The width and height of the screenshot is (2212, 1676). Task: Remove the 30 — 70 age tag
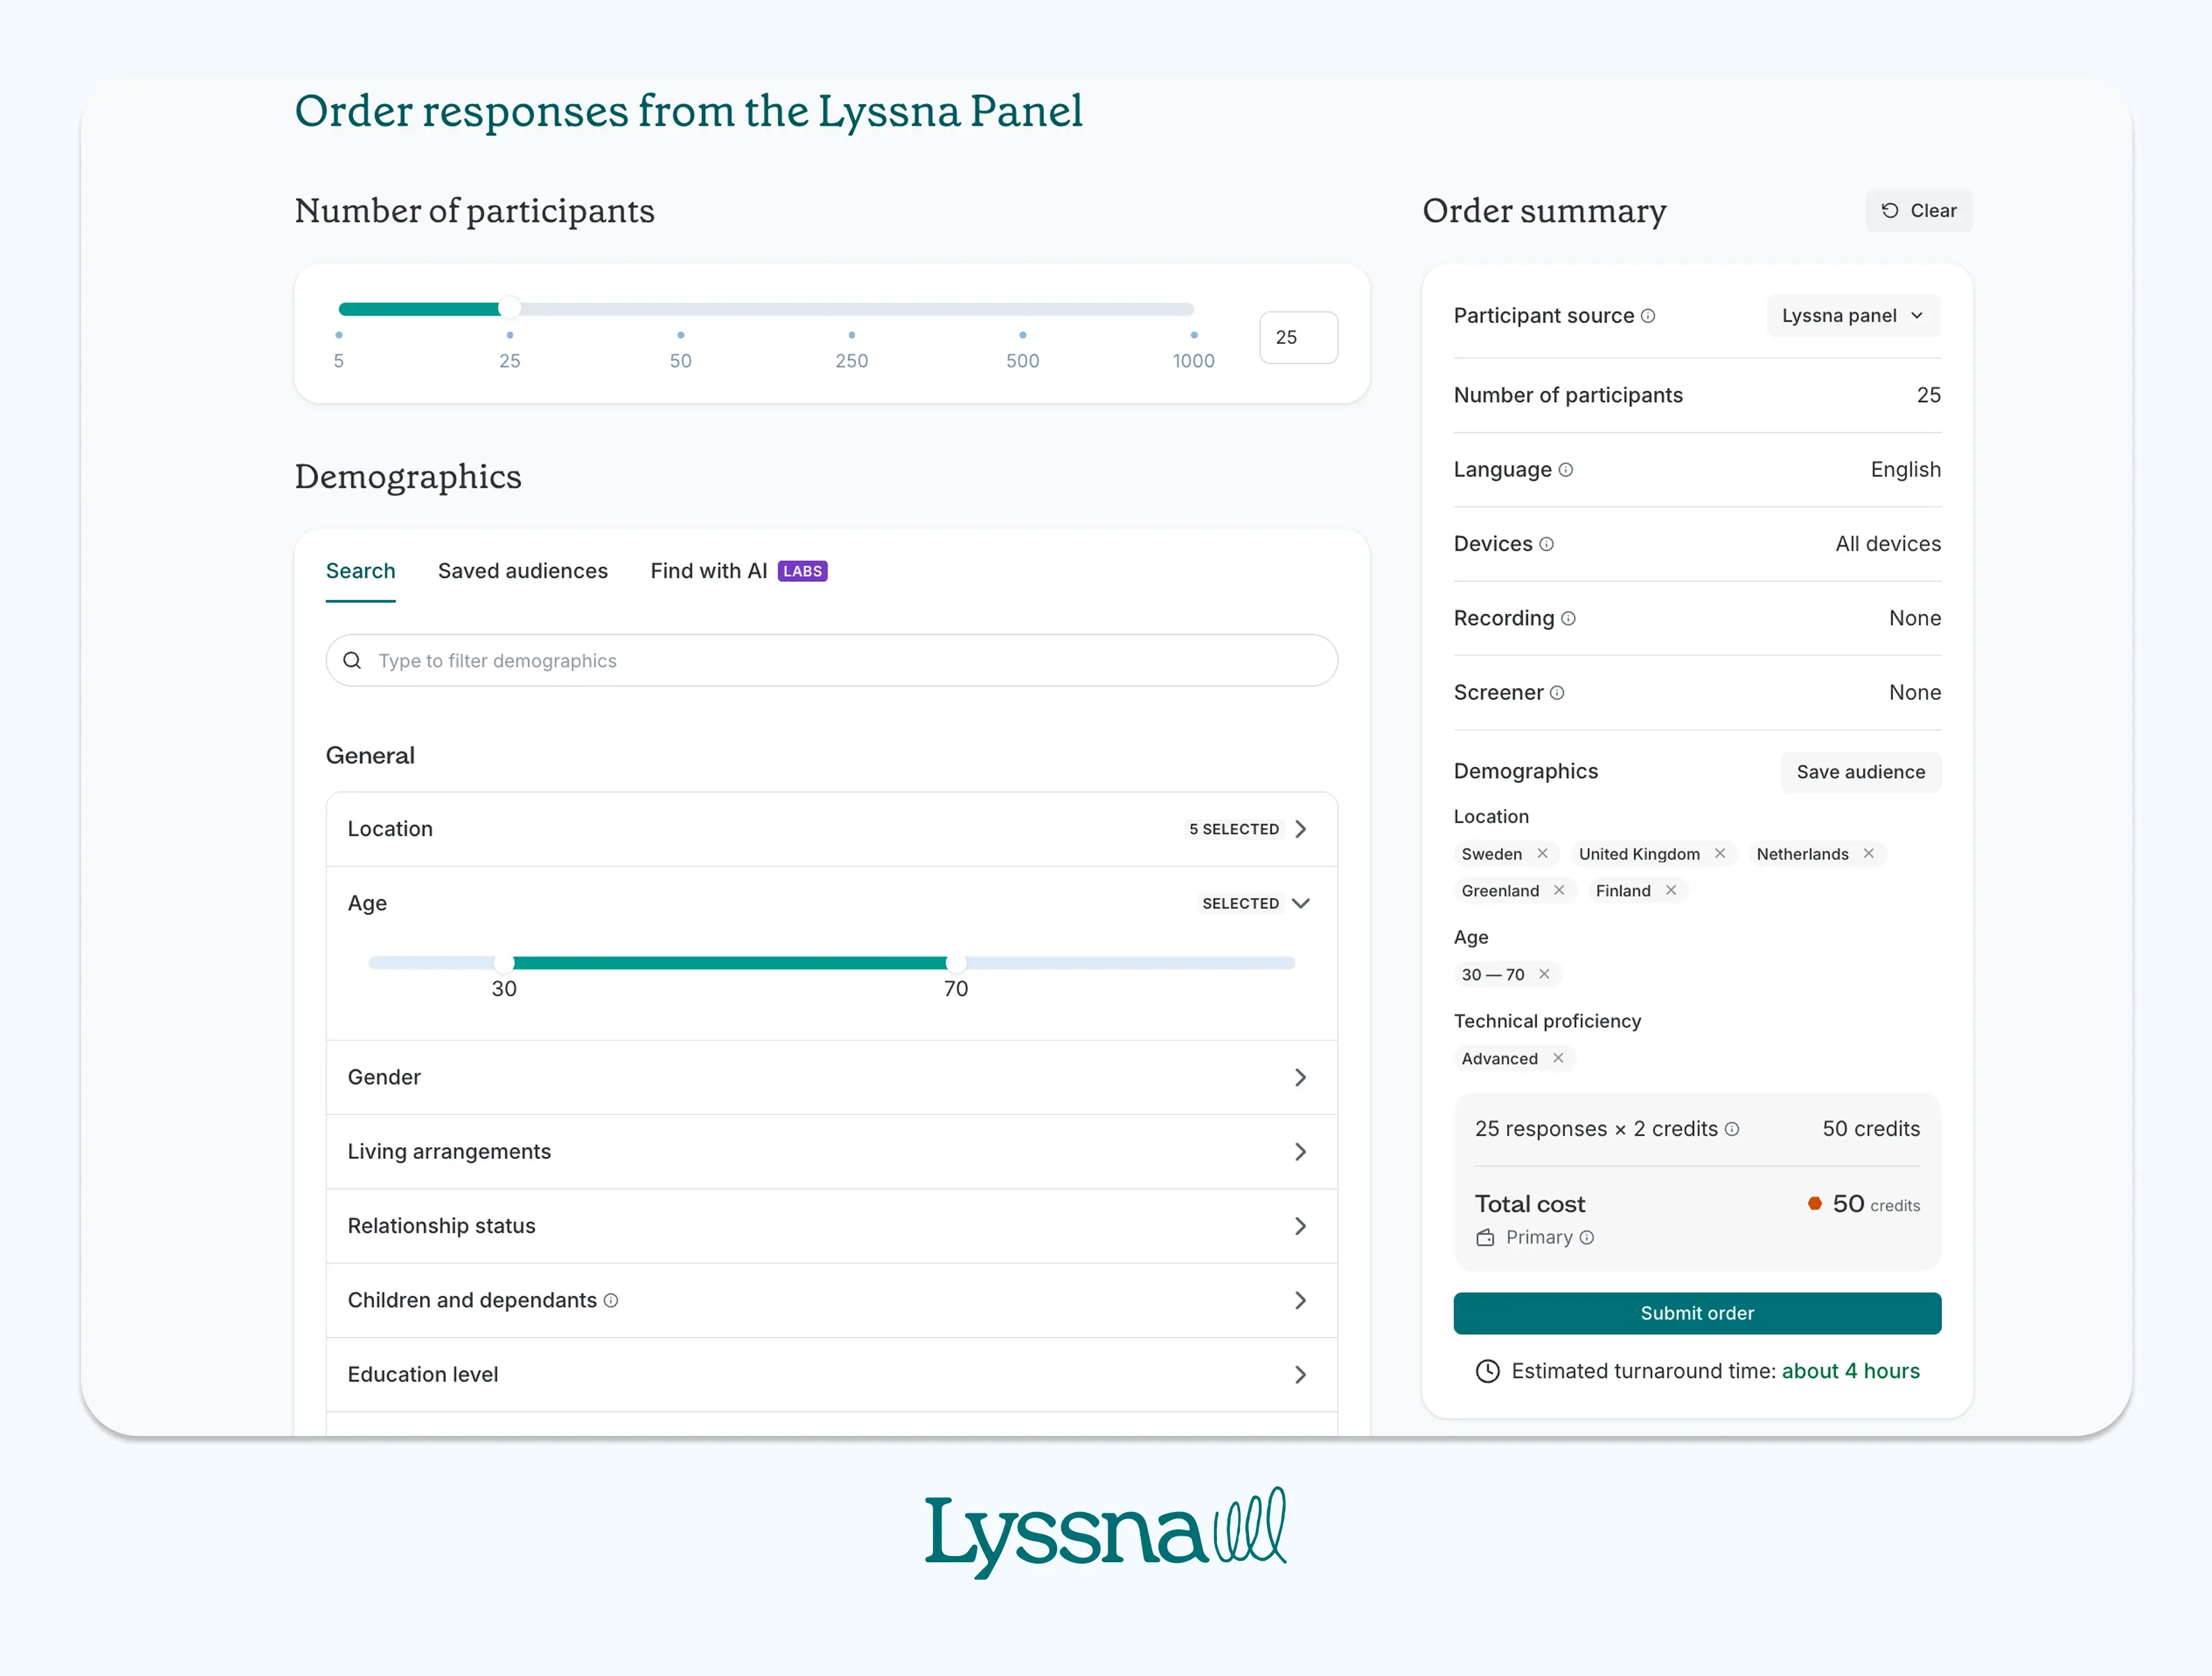(1544, 974)
